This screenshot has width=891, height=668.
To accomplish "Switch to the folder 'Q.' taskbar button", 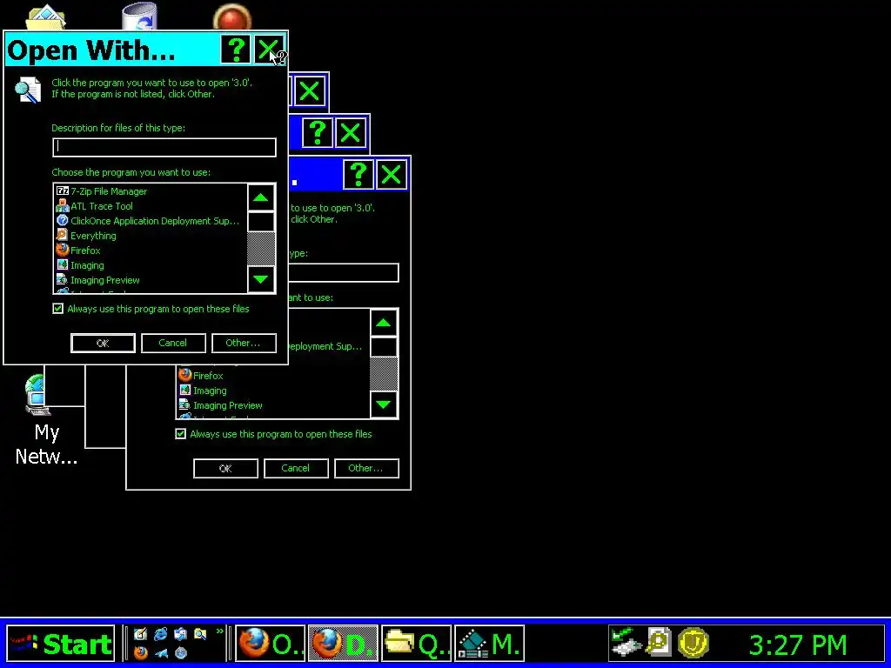I will click(x=416, y=644).
